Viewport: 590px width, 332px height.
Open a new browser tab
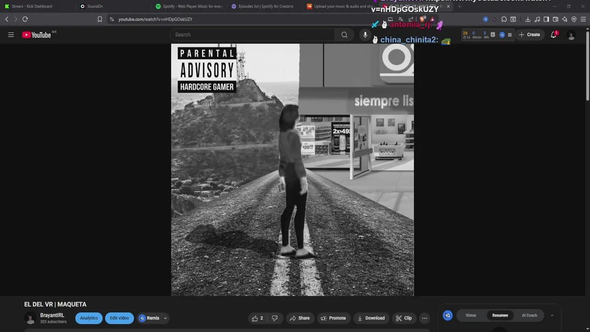(460, 6)
